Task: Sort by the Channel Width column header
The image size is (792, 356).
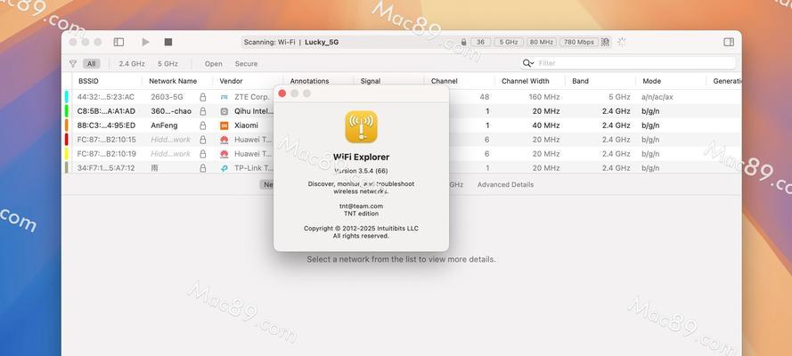Action: coord(526,81)
